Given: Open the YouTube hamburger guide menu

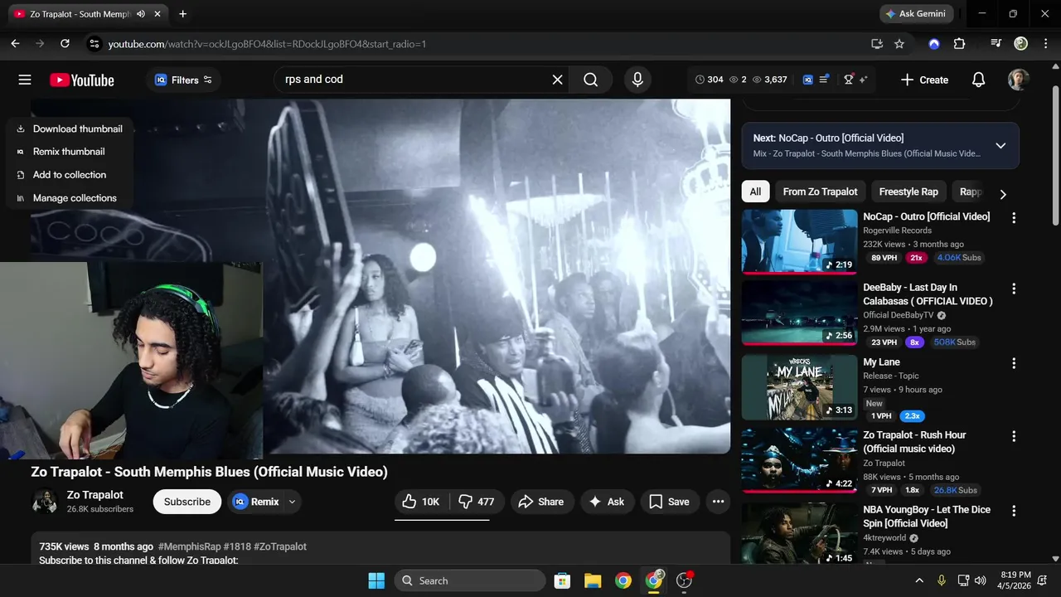Looking at the screenshot, I should (25, 80).
